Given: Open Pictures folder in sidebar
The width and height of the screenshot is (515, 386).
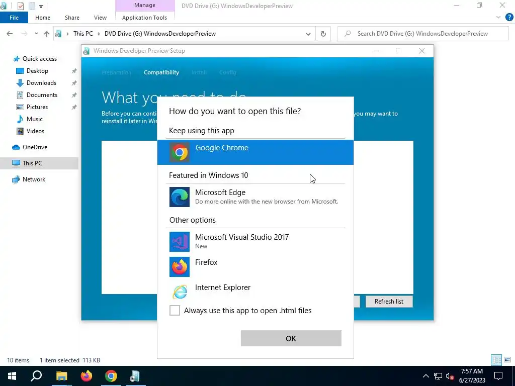Looking at the screenshot, I should [37, 107].
